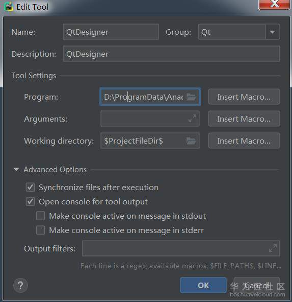This screenshot has width=292, height=302.
Task: Click into the Name field containing QtDesigner
Action: tap(111, 32)
